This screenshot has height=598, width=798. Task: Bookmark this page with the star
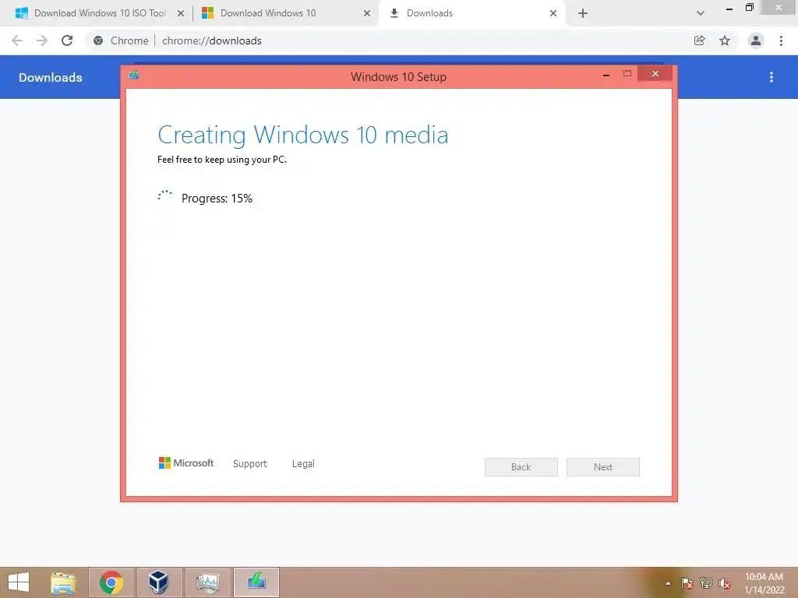pos(725,40)
